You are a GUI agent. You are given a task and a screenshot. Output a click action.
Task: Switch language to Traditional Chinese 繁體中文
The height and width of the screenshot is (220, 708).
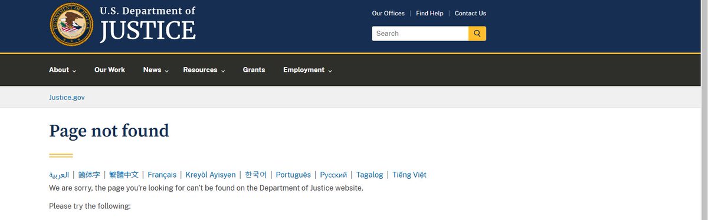click(124, 175)
